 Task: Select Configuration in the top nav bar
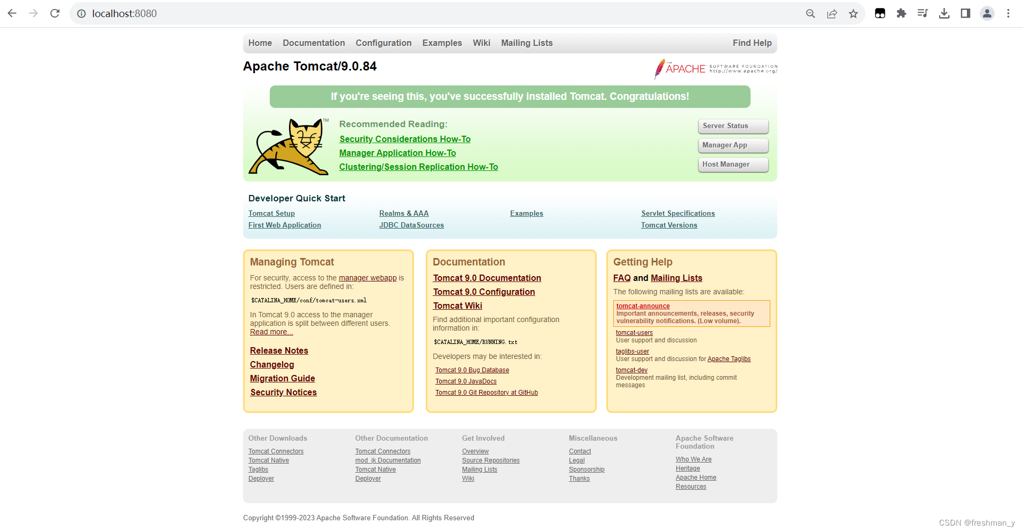point(384,43)
